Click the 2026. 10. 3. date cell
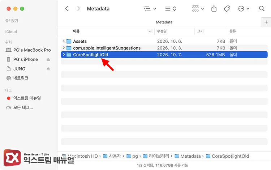271x170 pixels. [169, 48]
